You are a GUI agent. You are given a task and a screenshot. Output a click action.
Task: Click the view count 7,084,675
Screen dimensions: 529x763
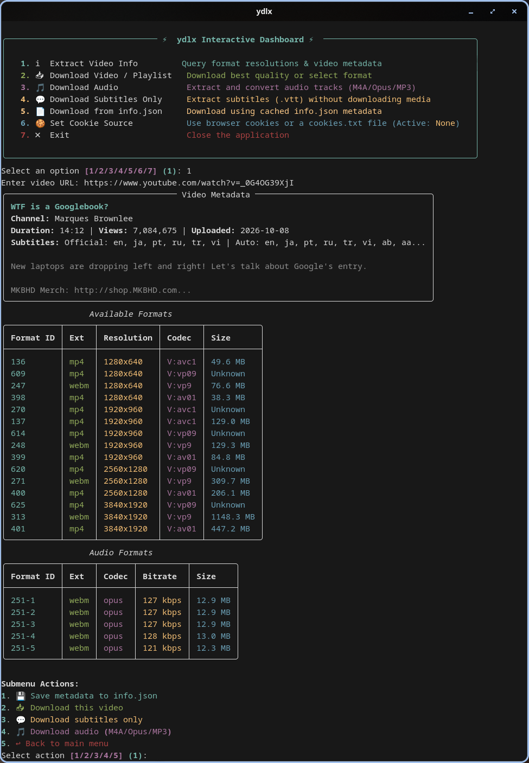pos(155,230)
